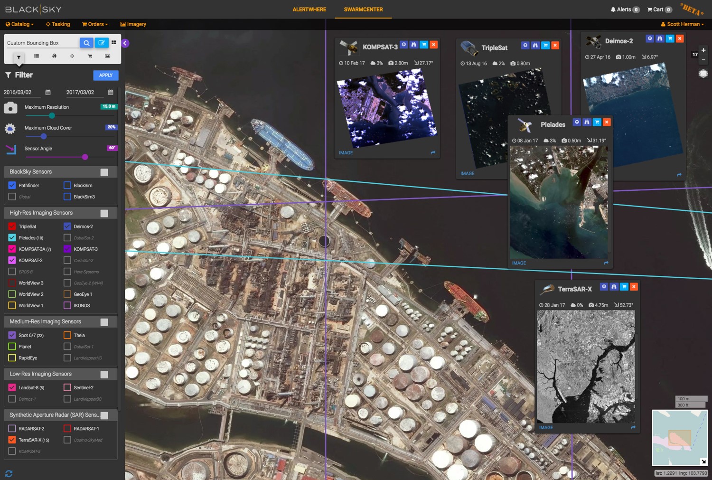Image resolution: width=712 pixels, height=480 pixels.
Task: Click the Sensor Angle slider handle
Action: point(85,157)
